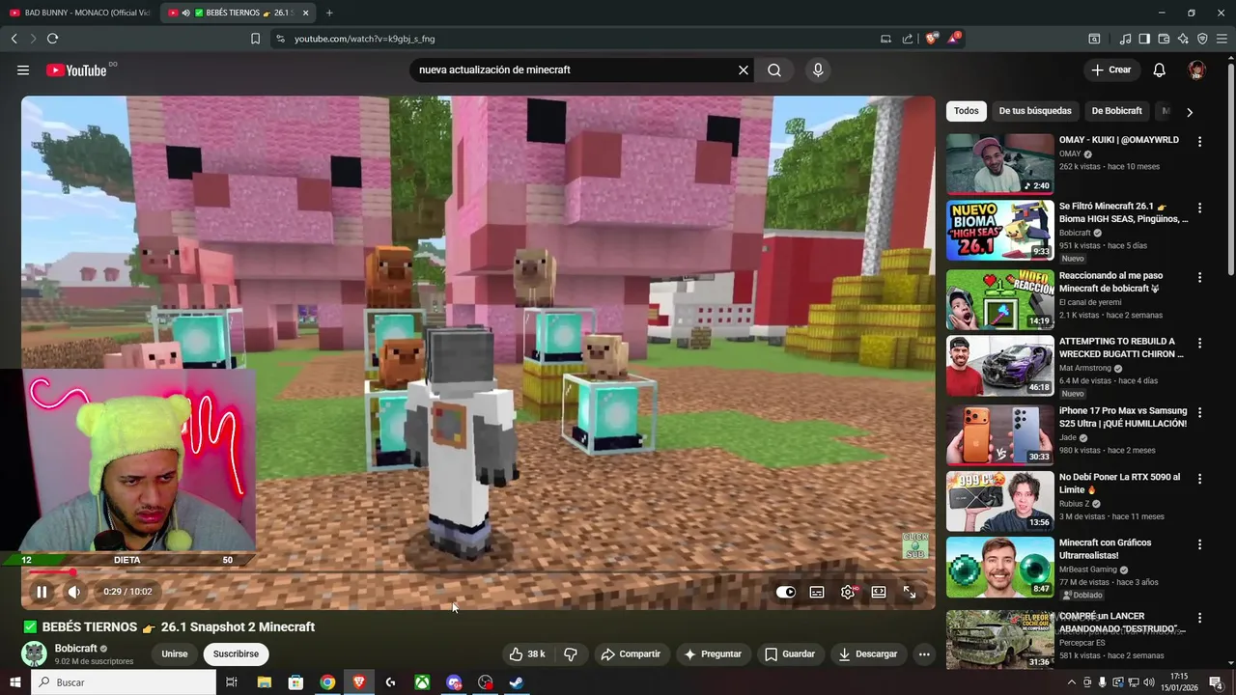
Task: Dislike the video
Action: (570, 653)
